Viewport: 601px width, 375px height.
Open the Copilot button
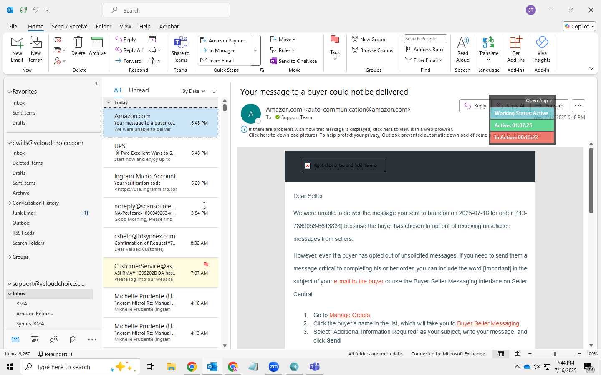coord(579,26)
